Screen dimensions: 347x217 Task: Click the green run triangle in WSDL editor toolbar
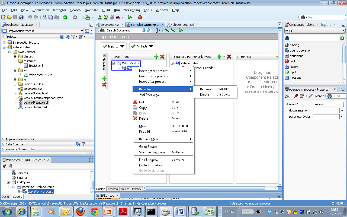coord(181,30)
